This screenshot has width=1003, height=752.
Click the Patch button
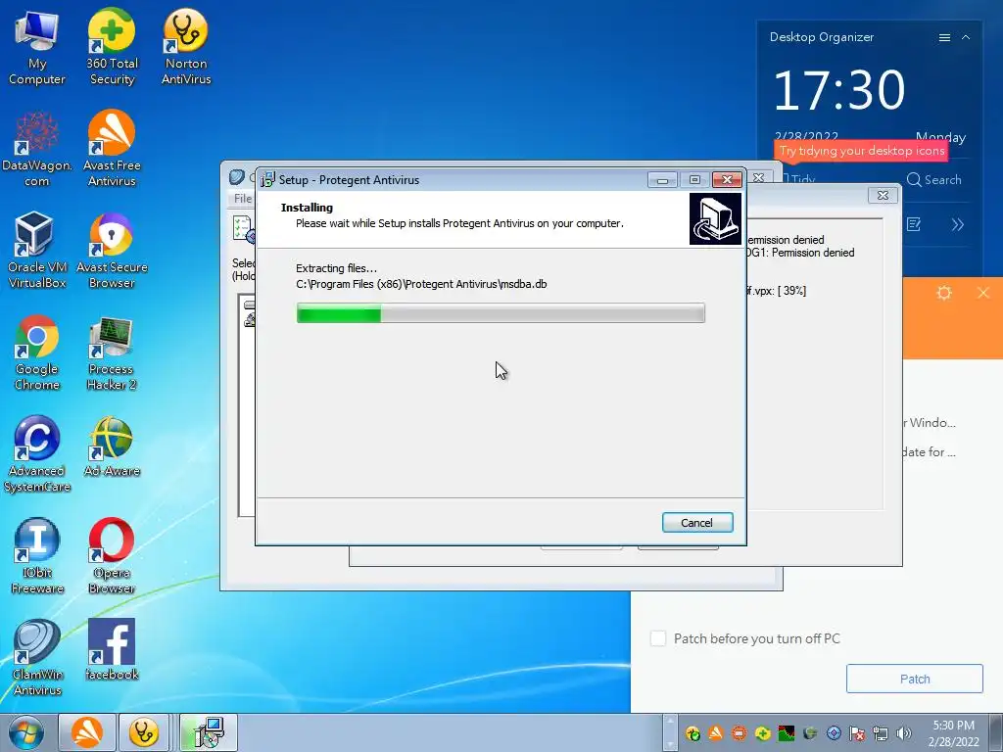pyautogui.click(x=914, y=679)
